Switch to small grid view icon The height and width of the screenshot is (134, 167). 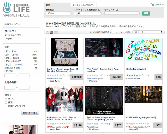(x=56, y=32)
